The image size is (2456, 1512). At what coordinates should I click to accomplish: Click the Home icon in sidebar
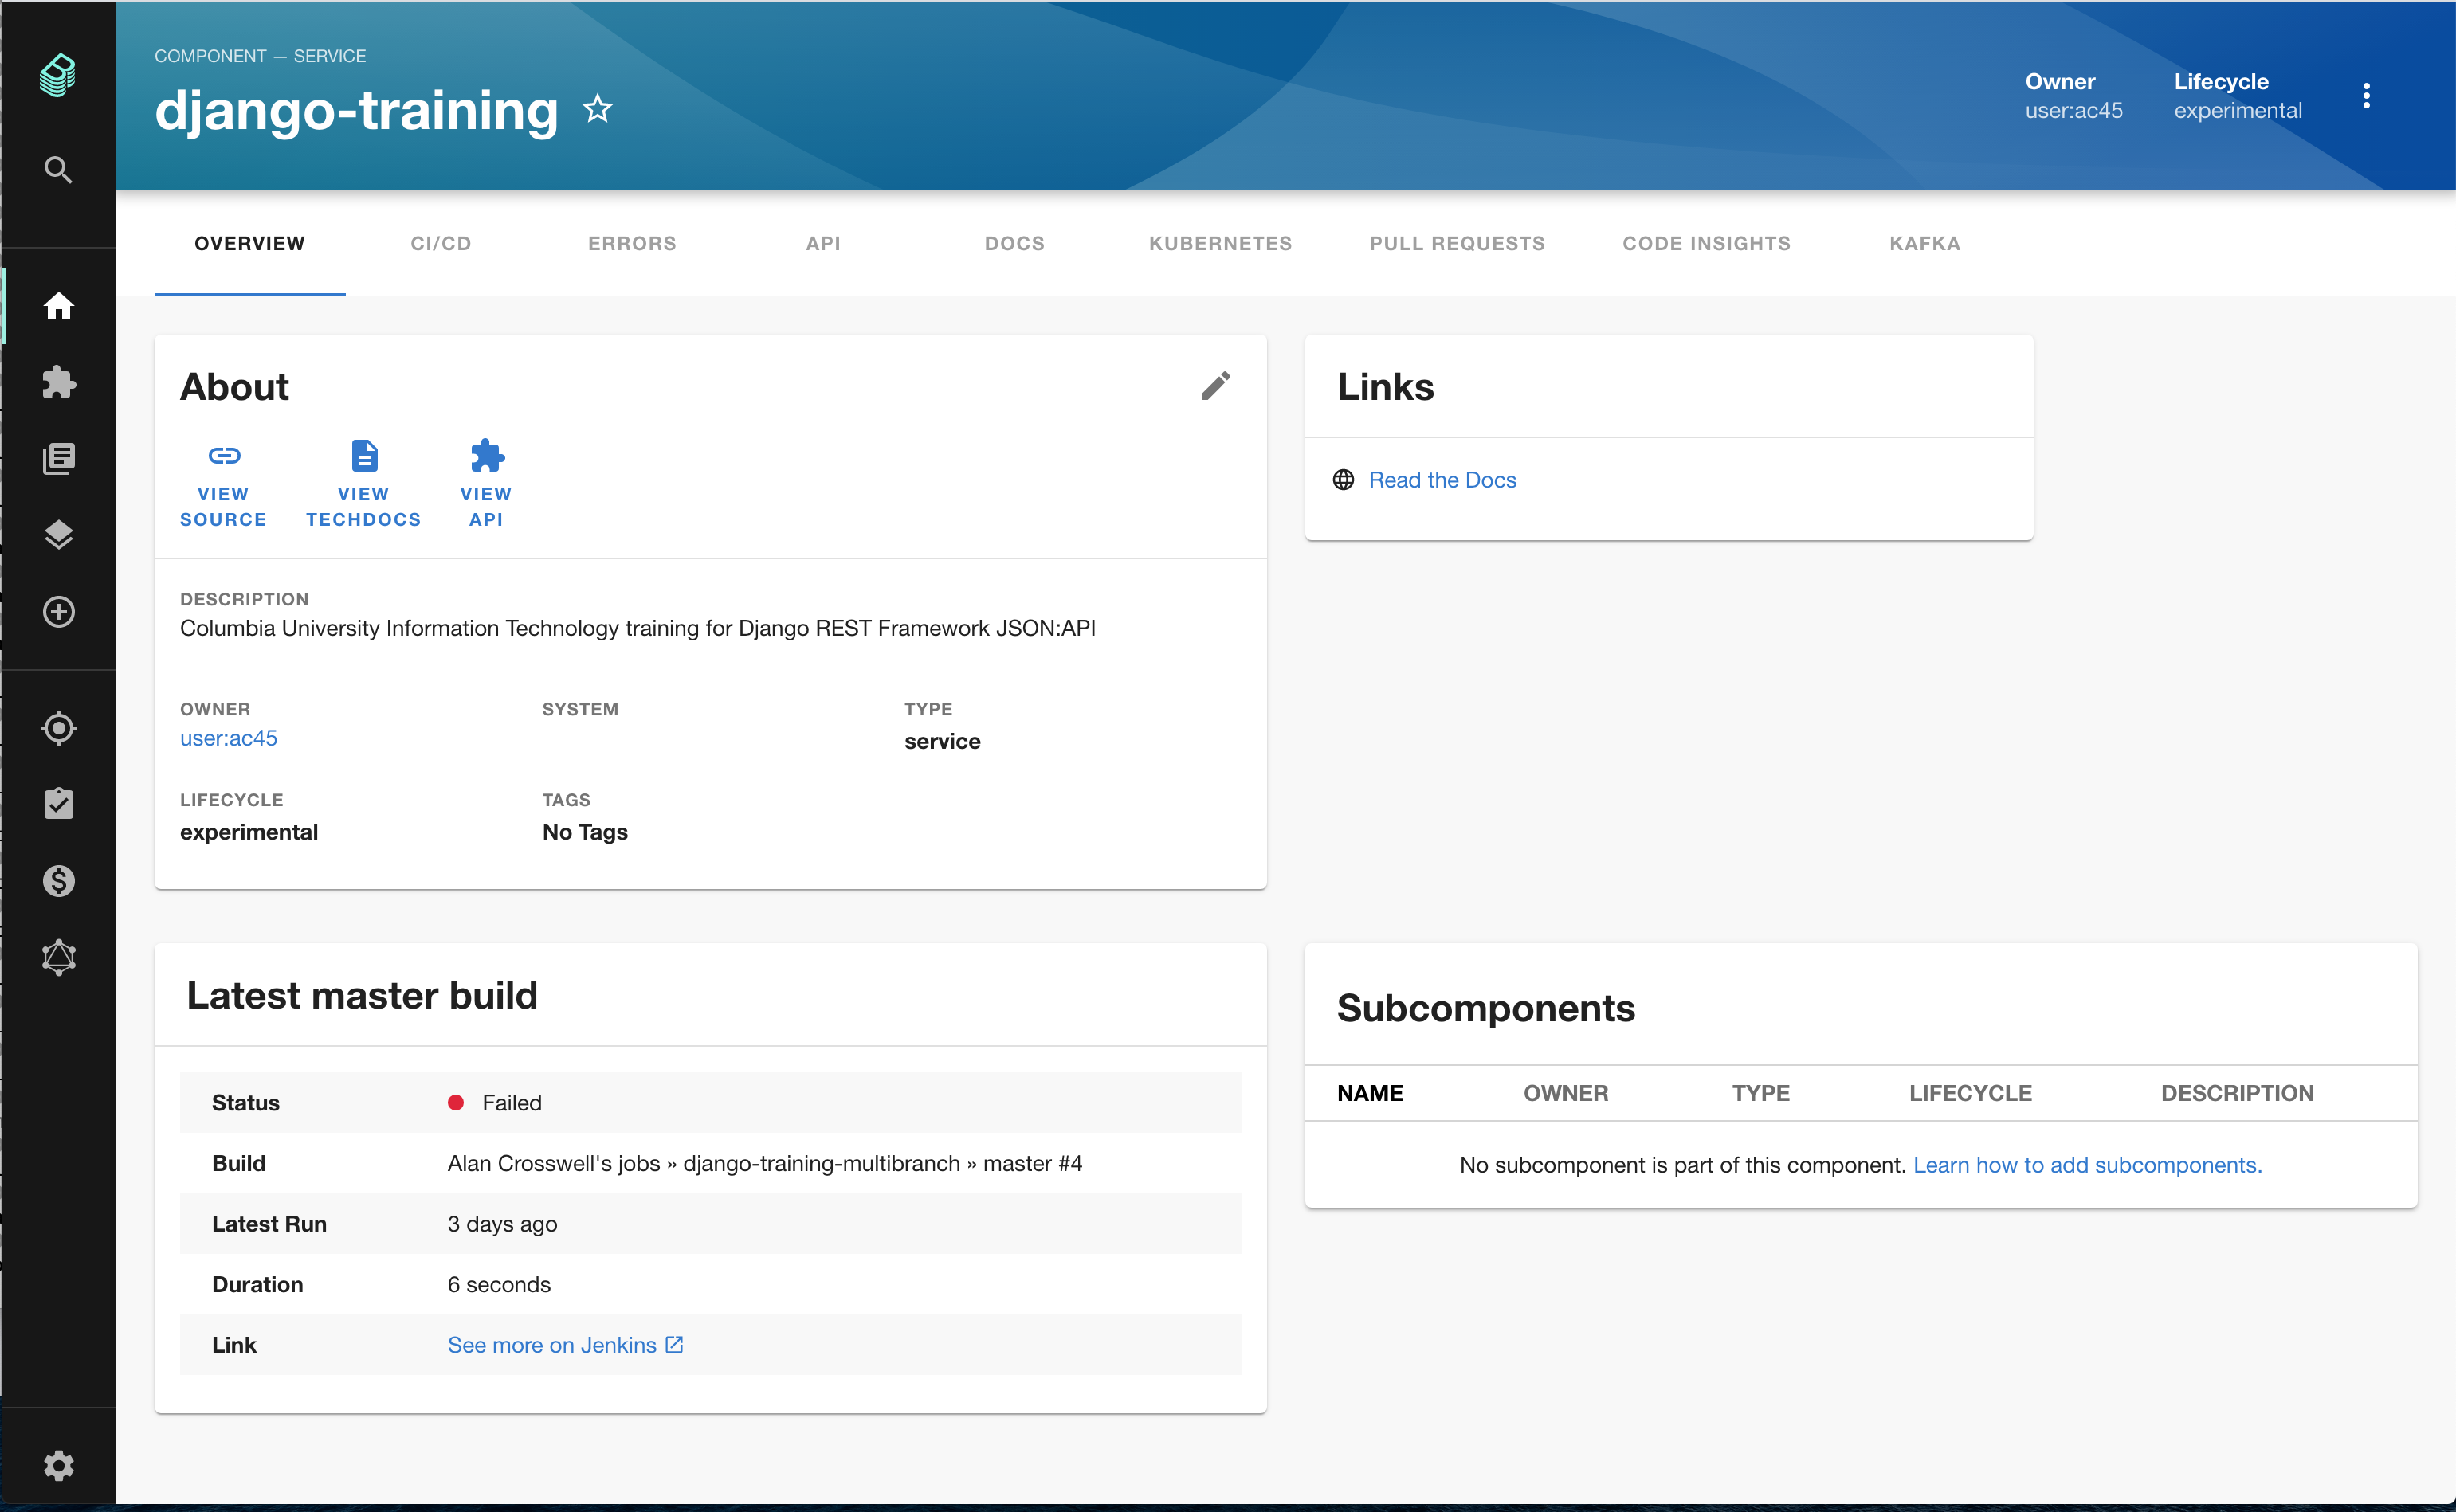[x=58, y=305]
